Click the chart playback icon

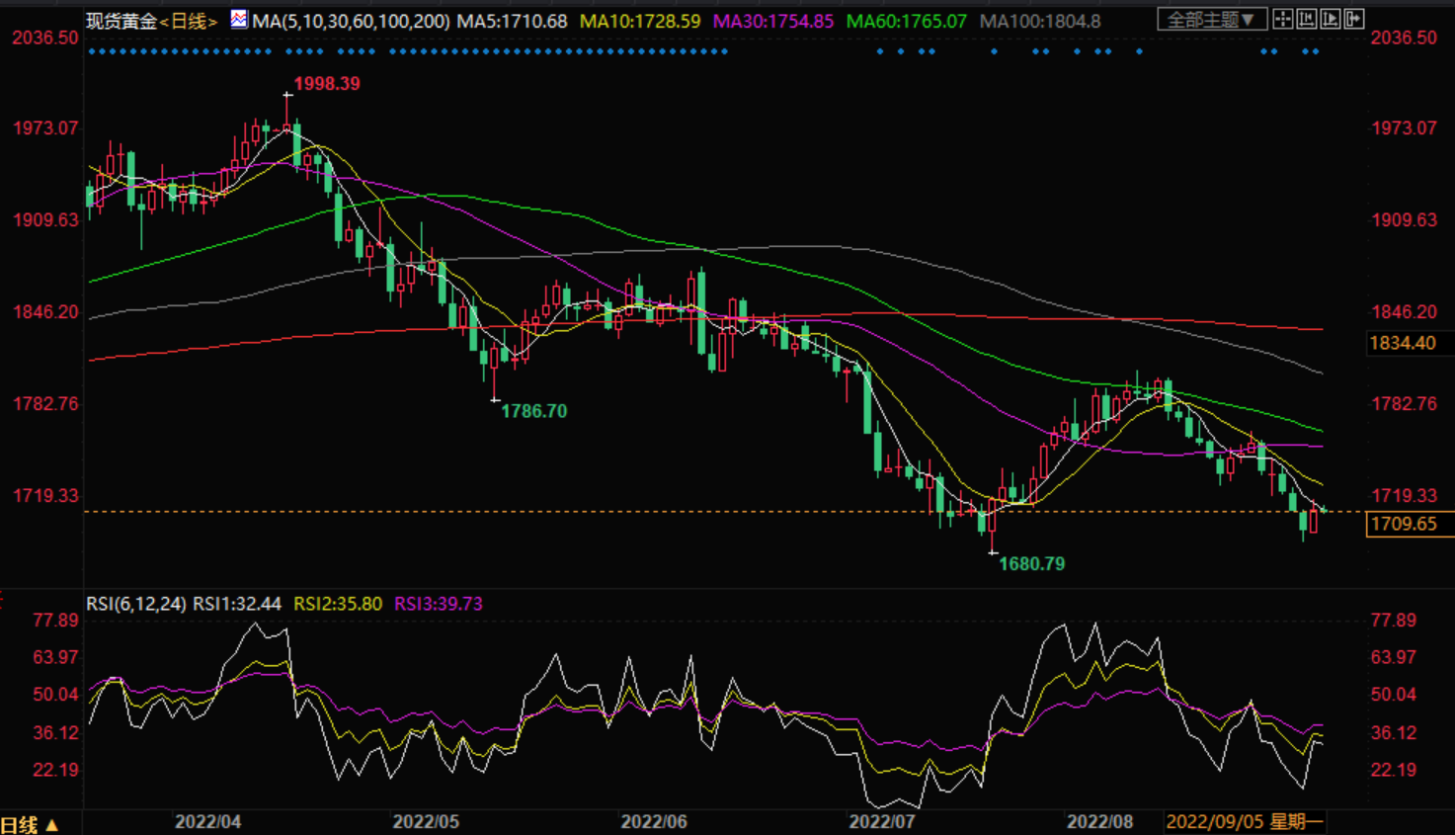(x=1331, y=19)
